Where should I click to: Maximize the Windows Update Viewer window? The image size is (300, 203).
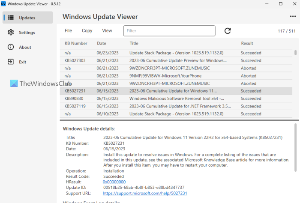coord(281,4)
